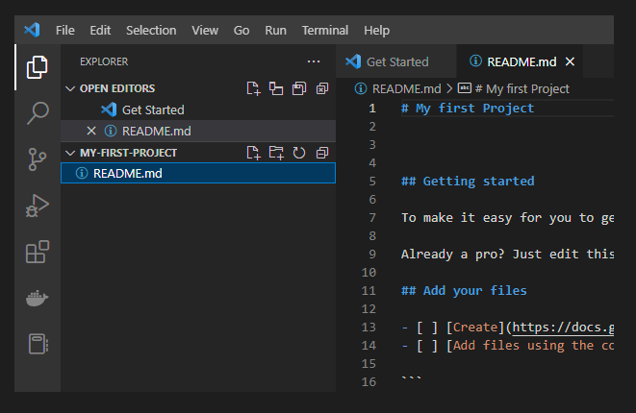Open the Search view in activity bar
Screen dimensions: 636x413
click(x=38, y=113)
